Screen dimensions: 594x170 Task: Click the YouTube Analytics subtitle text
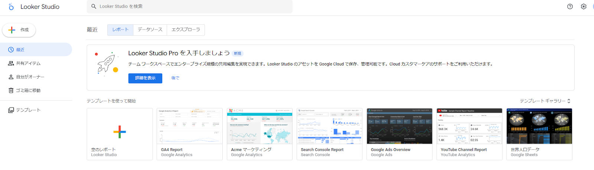pyautogui.click(x=458, y=155)
